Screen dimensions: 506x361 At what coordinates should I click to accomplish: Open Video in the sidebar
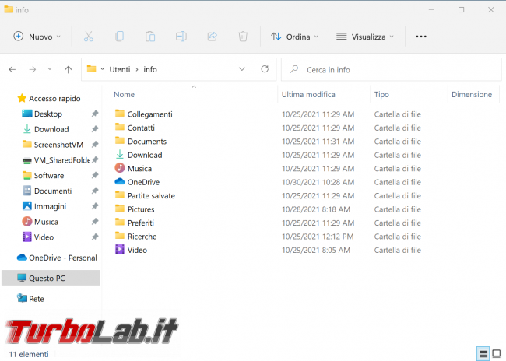[44, 237]
